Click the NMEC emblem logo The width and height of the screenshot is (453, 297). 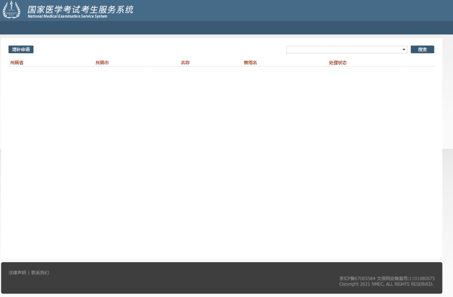[x=11, y=9]
